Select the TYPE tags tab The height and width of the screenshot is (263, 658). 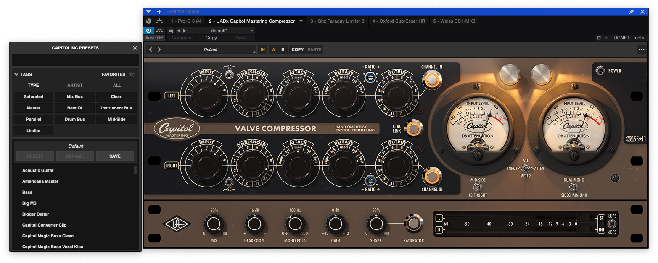[x=33, y=85]
